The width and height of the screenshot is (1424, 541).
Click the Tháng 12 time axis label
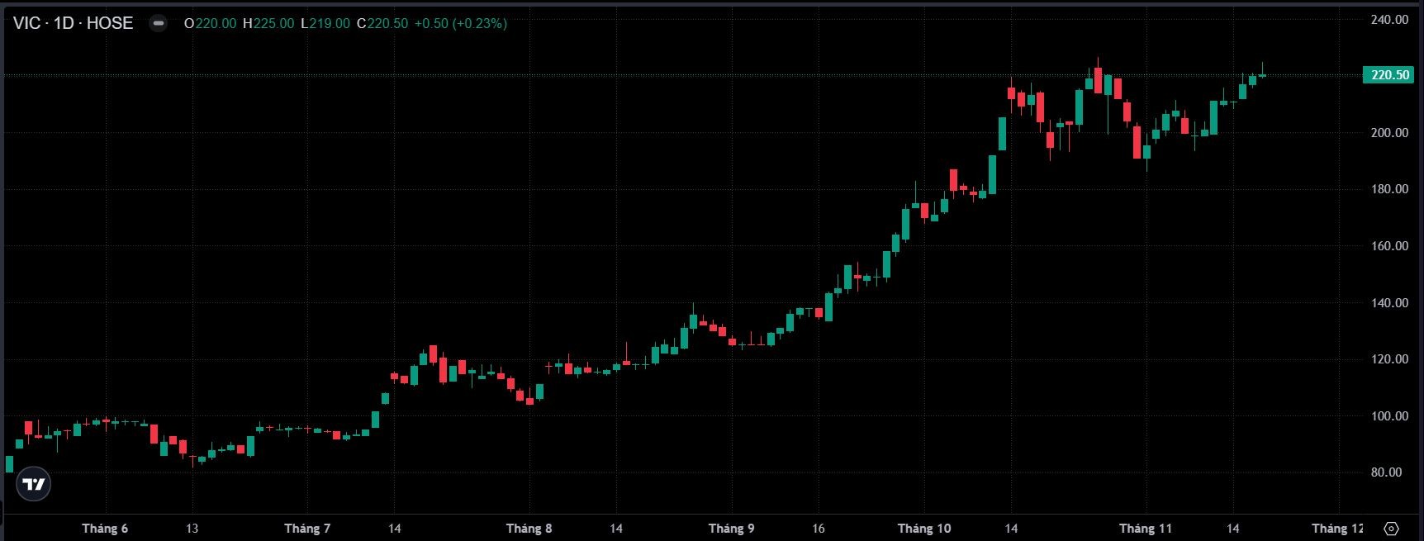pyautogui.click(x=1337, y=529)
